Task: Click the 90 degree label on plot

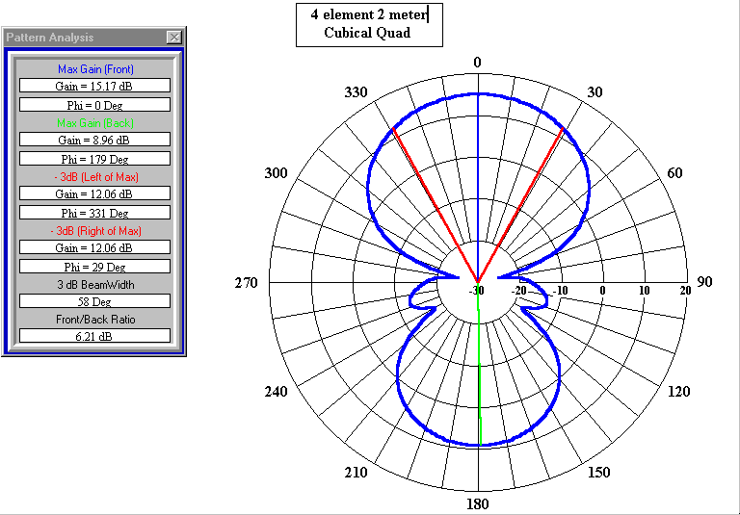Action: click(x=704, y=282)
